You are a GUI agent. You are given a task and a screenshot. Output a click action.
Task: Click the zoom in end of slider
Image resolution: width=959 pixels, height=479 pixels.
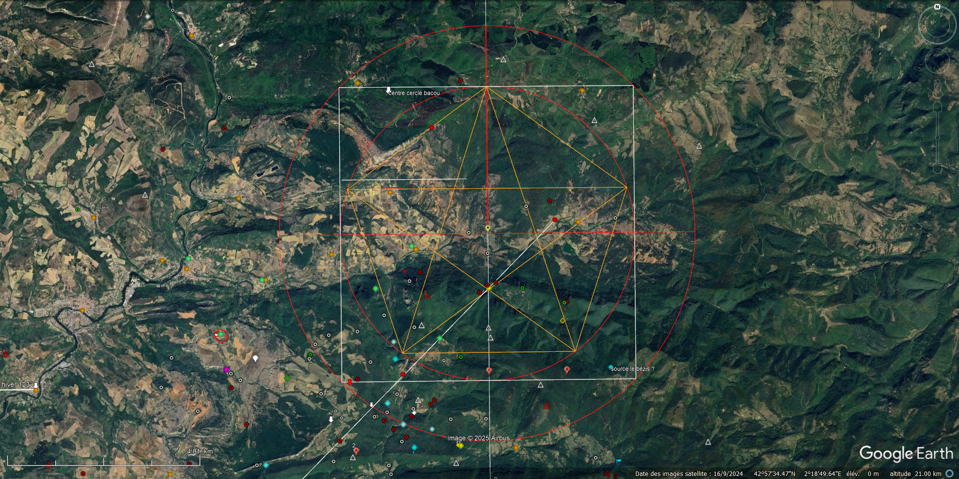(x=937, y=107)
